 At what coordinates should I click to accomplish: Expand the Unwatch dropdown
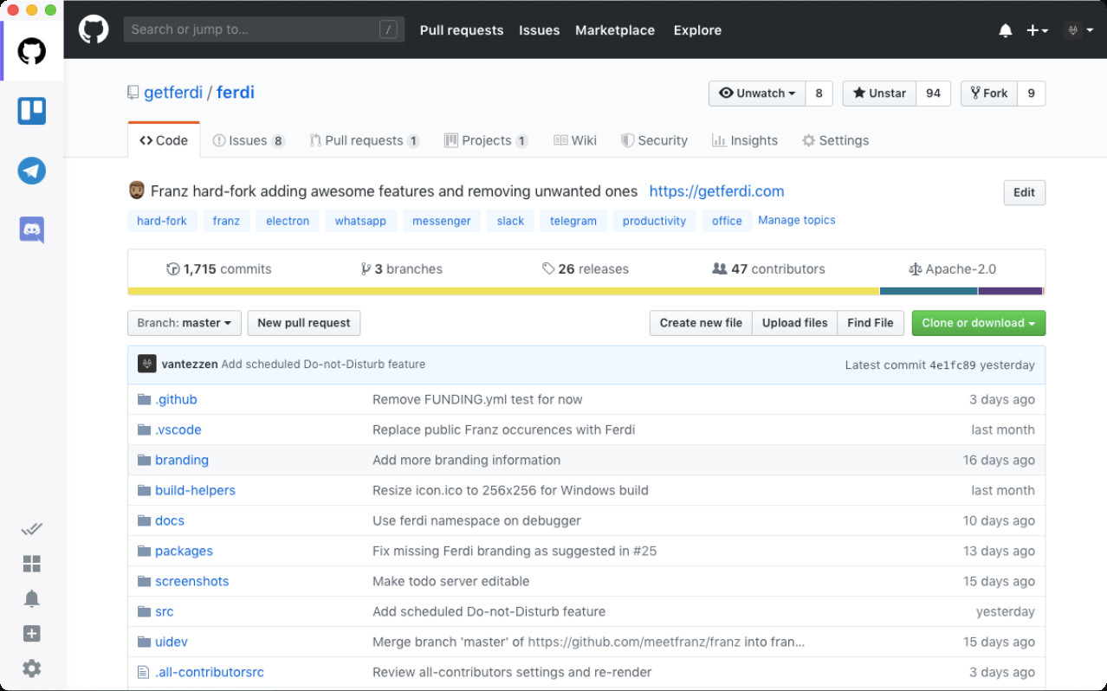coord(757,94)
